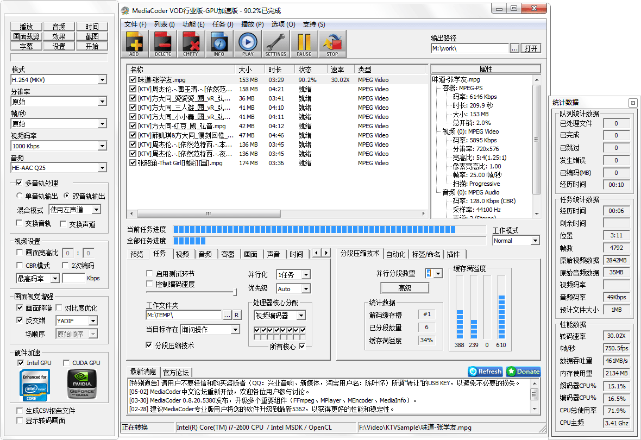Close the 统计数据 statistics panel
The height and width of the screenshot is (440, 641).
[x=633, y=103]
